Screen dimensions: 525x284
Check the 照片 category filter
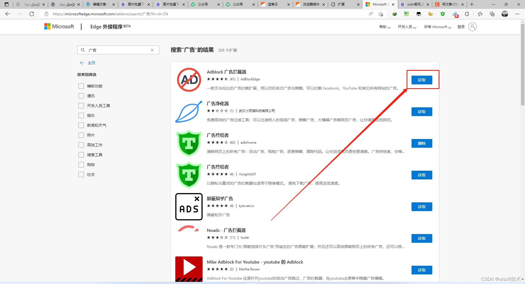(x=81, y=135)
